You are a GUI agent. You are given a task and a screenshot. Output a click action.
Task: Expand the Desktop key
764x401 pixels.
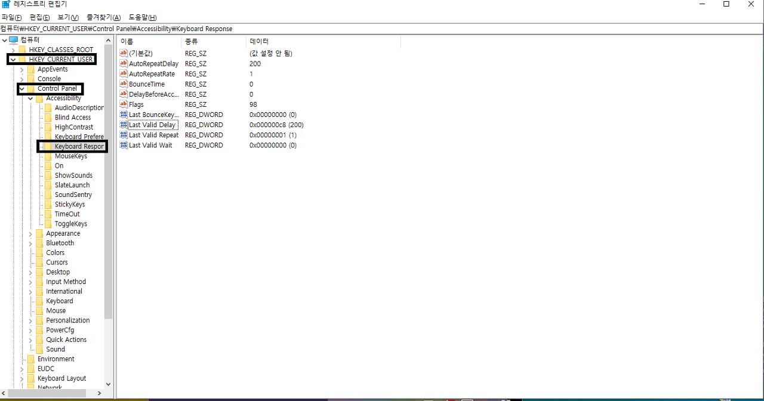pyautogui.click(x=31, y=272)
